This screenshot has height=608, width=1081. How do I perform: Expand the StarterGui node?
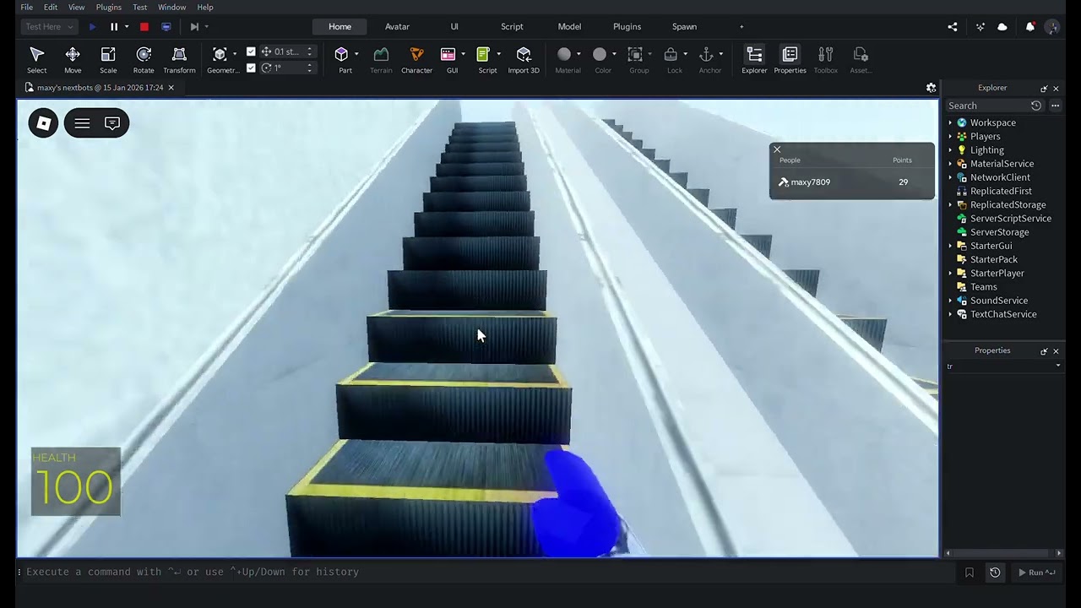950,246
